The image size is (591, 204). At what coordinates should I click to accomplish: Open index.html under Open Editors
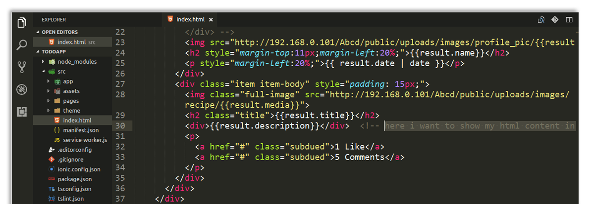(x=71, y=42)
